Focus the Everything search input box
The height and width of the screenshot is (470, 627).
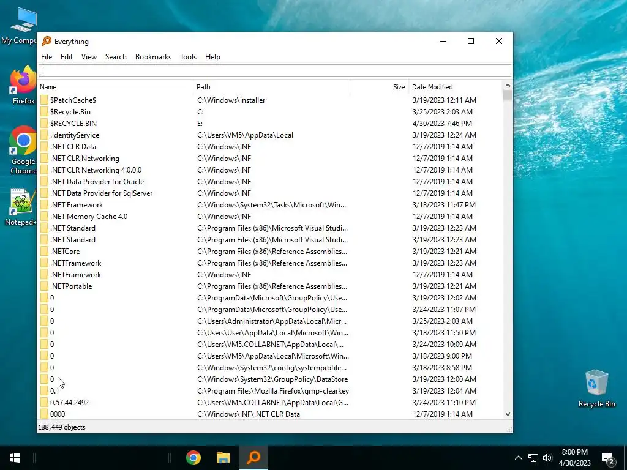275,71
